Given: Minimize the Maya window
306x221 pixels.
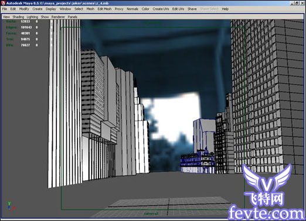Looking at the screenshot, I should [x=293, y=3].
